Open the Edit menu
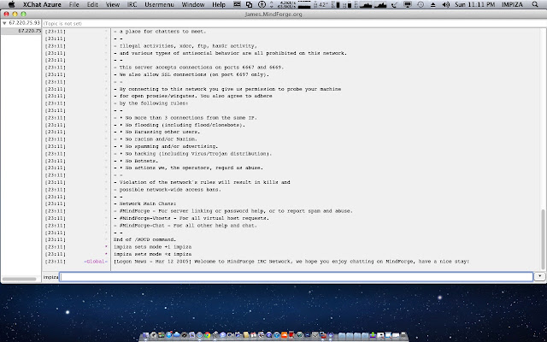The width and height of the screenshot is (547, 342). tap(92, 4)
